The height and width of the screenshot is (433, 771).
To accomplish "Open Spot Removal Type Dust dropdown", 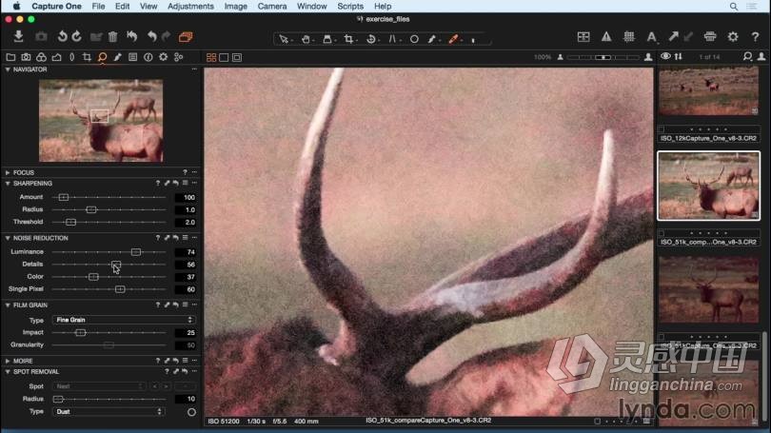I will click(109, 412).
